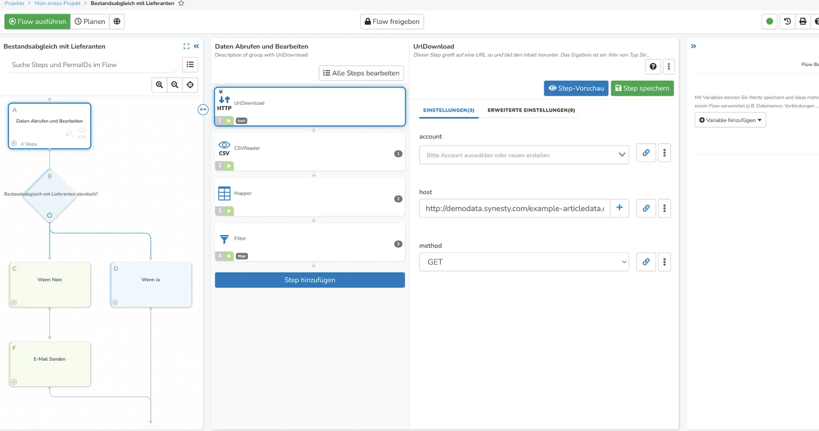Image resolution: width=819 pixels, height=431 pixels.
Task: Click the CSV eye icon of the CSVReader step
Action: coord(224,148)
